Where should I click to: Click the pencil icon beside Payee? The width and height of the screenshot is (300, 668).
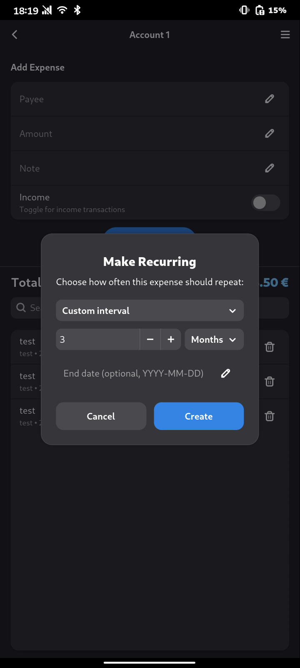click(270, 99)
